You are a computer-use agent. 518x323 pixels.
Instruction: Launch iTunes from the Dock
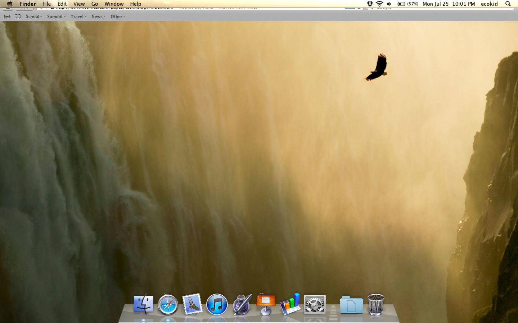coord(217,304)
